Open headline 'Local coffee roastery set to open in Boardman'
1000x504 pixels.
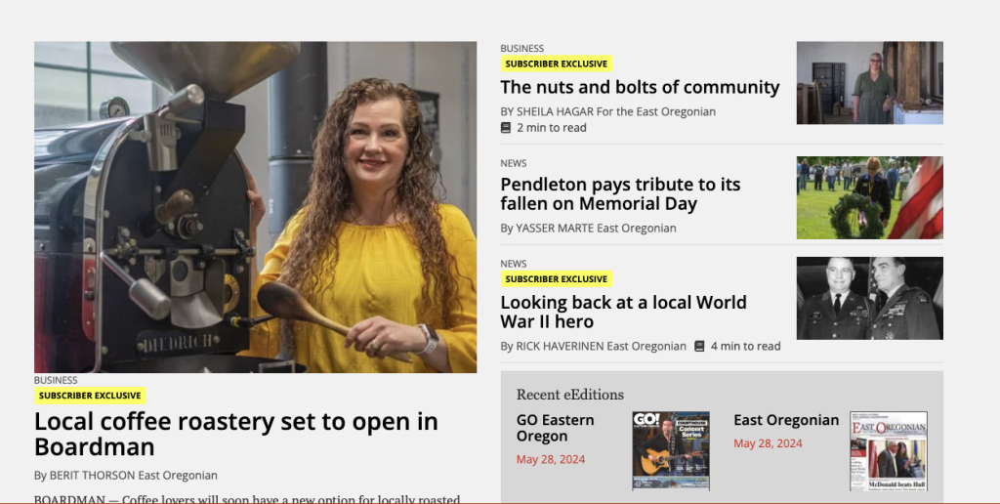coord(236,434)
